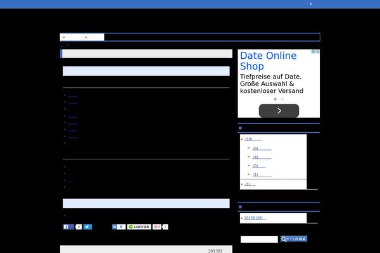The width and height of the screenshot is (380, 253).
Task: Click the site search text field
Action: click(259, 239)
